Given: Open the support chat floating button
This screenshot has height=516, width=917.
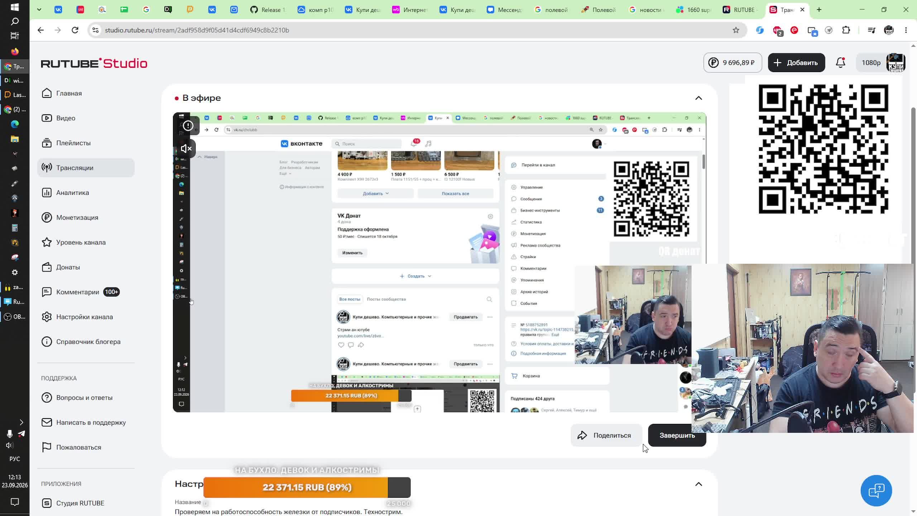Looking at the screenshot, I should click(x=876, y=491).
